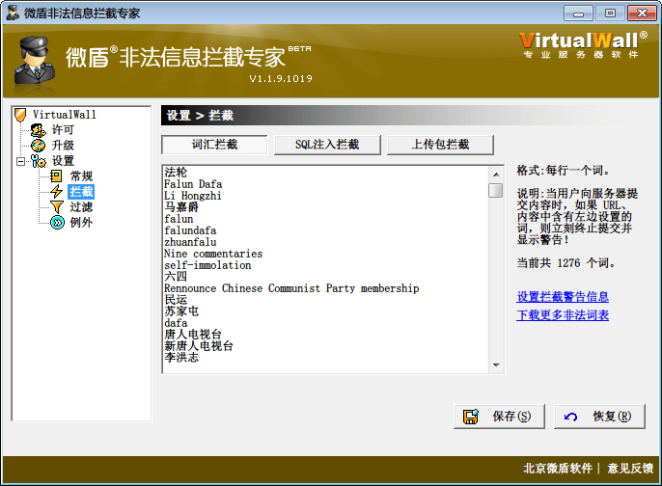Click the 'Falun Dafa' line in list

193,184
